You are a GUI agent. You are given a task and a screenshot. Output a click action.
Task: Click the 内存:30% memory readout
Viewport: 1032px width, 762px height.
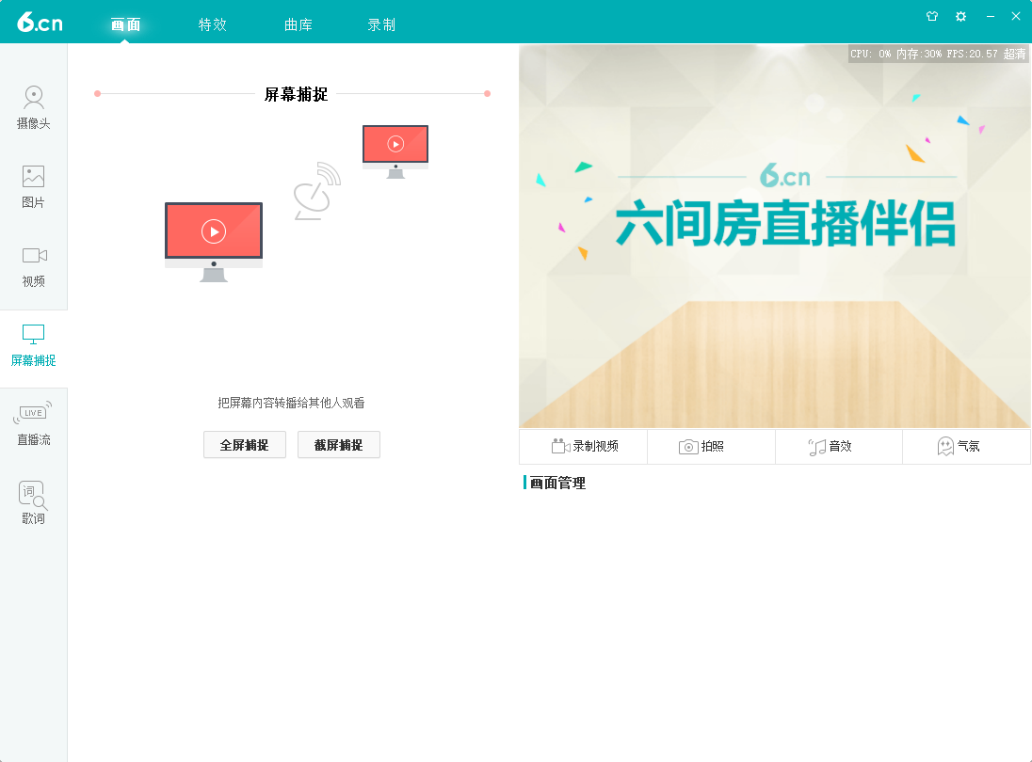tap(919, 54)
